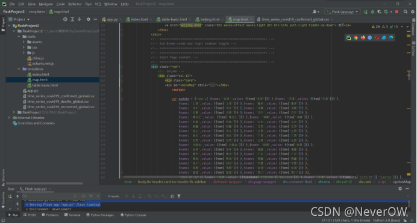The image size is (417, 223).
Task: Go to next highlighted error arrow
Action: [407, 27]
